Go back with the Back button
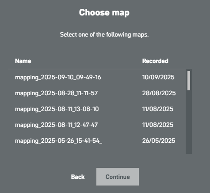The height and width of the screenshot is (193, 210). (x=78, y=177)
